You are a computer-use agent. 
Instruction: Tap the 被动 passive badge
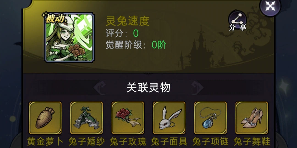[56, 19]
